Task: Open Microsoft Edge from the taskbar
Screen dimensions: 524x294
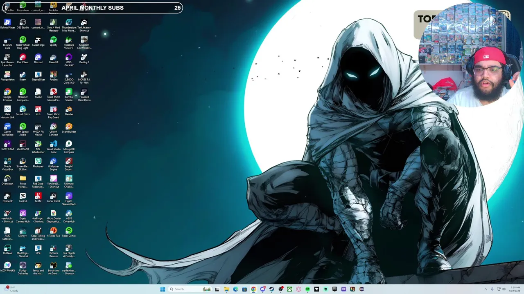Action: 235,289
